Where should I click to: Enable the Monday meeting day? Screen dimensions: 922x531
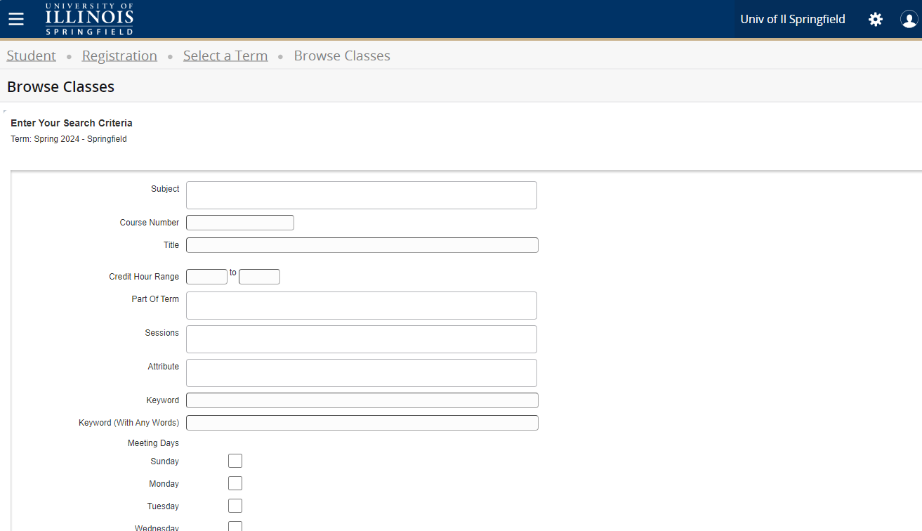[x=235, y=483]
